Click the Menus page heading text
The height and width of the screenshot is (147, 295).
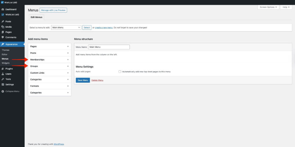pos(33,10)
